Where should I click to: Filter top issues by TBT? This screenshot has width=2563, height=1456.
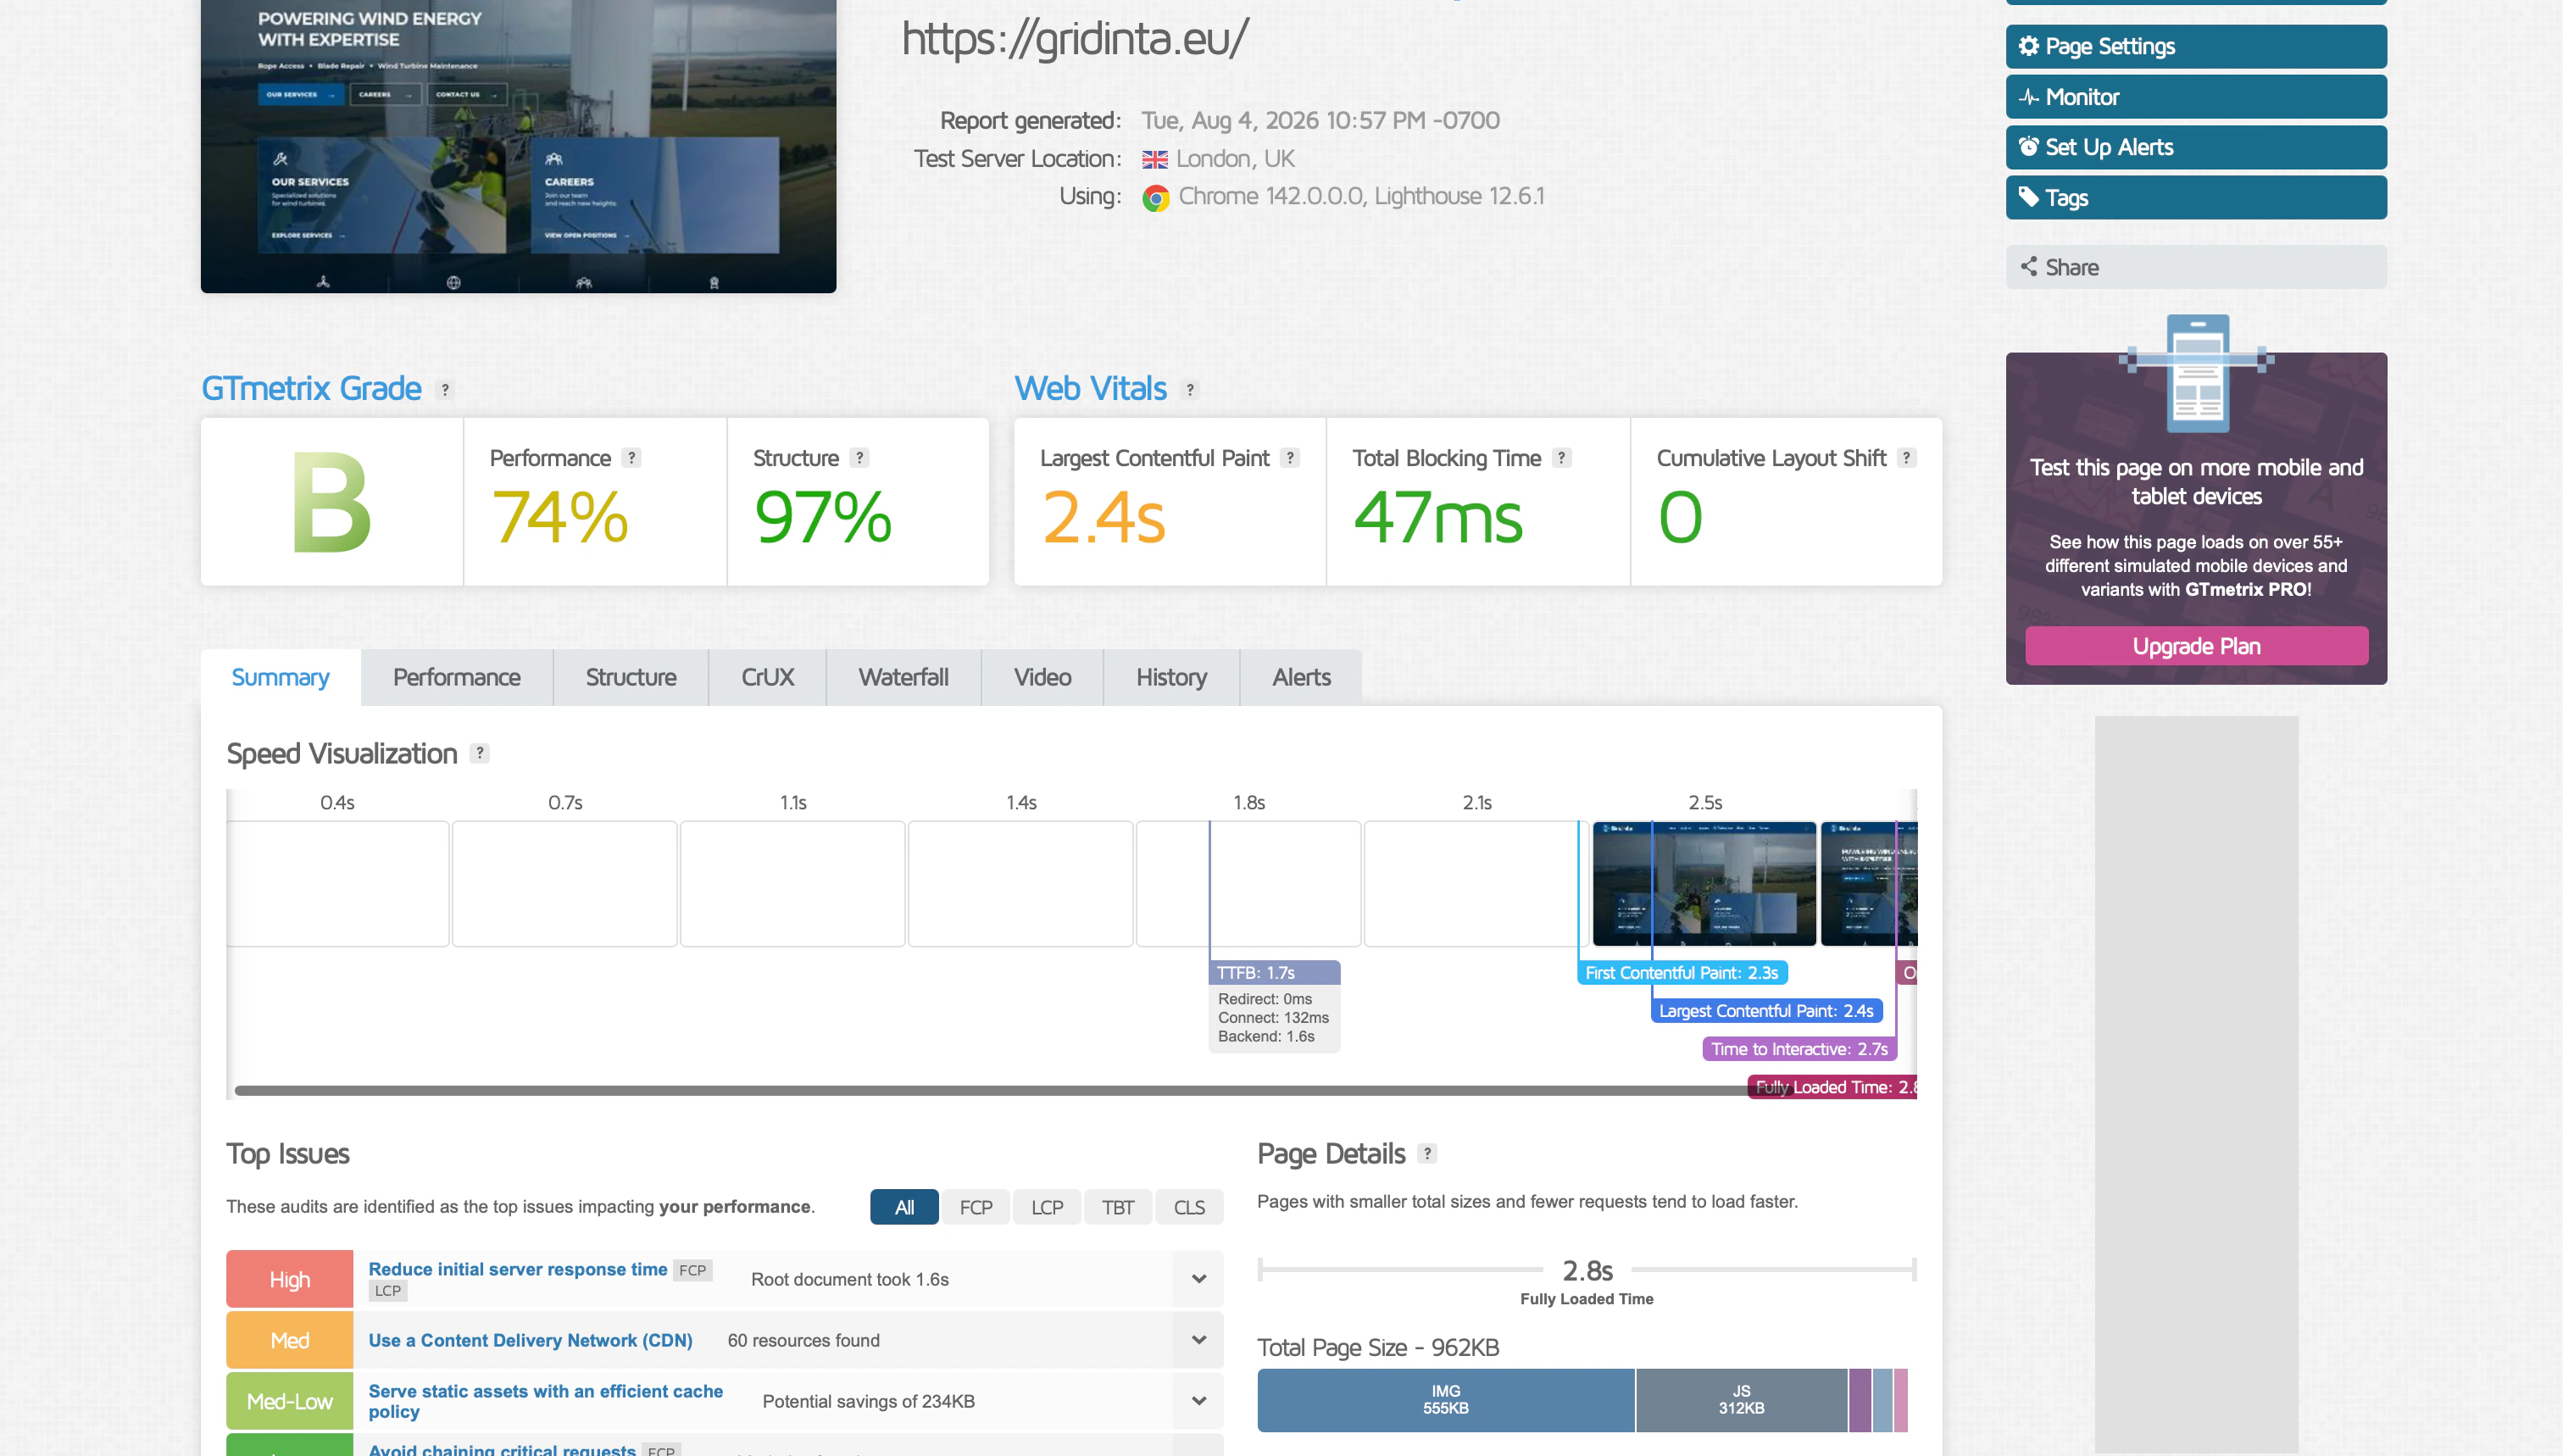pyautogui.click(x=1118, y=1207)
